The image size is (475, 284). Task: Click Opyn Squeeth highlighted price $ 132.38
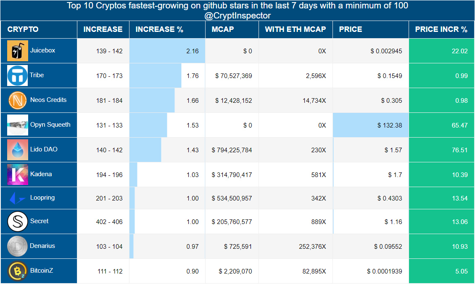(x=371, y=125)
